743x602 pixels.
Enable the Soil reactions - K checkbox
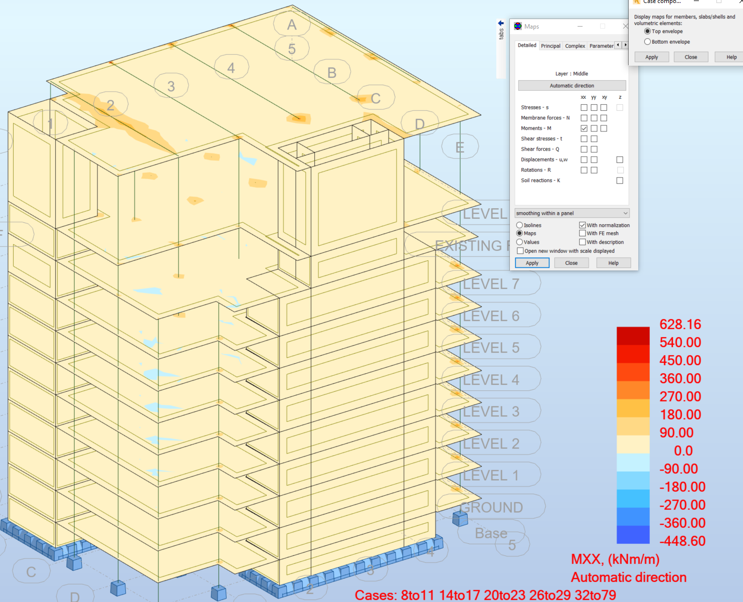tap(620, 180)
